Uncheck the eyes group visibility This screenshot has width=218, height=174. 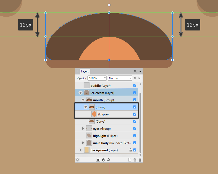135,129
